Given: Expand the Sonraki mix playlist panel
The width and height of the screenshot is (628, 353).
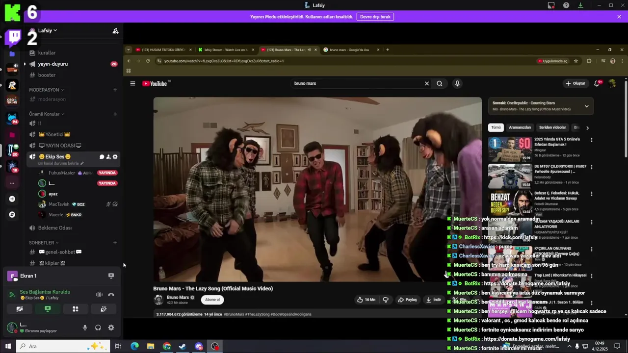Looking at the screenshot, I should pyautogui.click(x=586, y=106).
